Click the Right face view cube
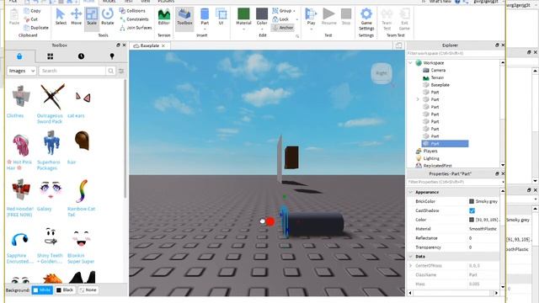The width and height of the screenshot is (539, 303). [x=382, y=73]
